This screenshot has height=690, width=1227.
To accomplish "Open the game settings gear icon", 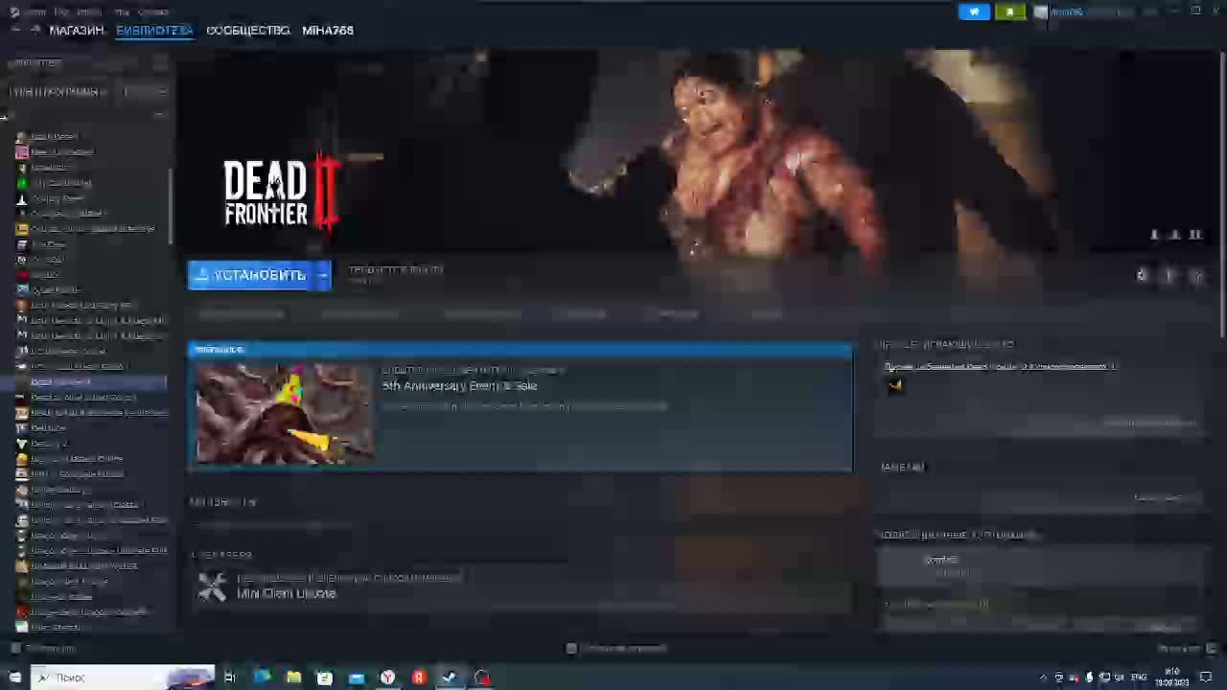I will (1142, 276).
